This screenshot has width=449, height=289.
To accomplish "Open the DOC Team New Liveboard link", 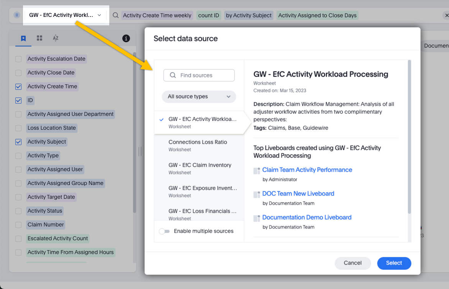I will (298, 193).
